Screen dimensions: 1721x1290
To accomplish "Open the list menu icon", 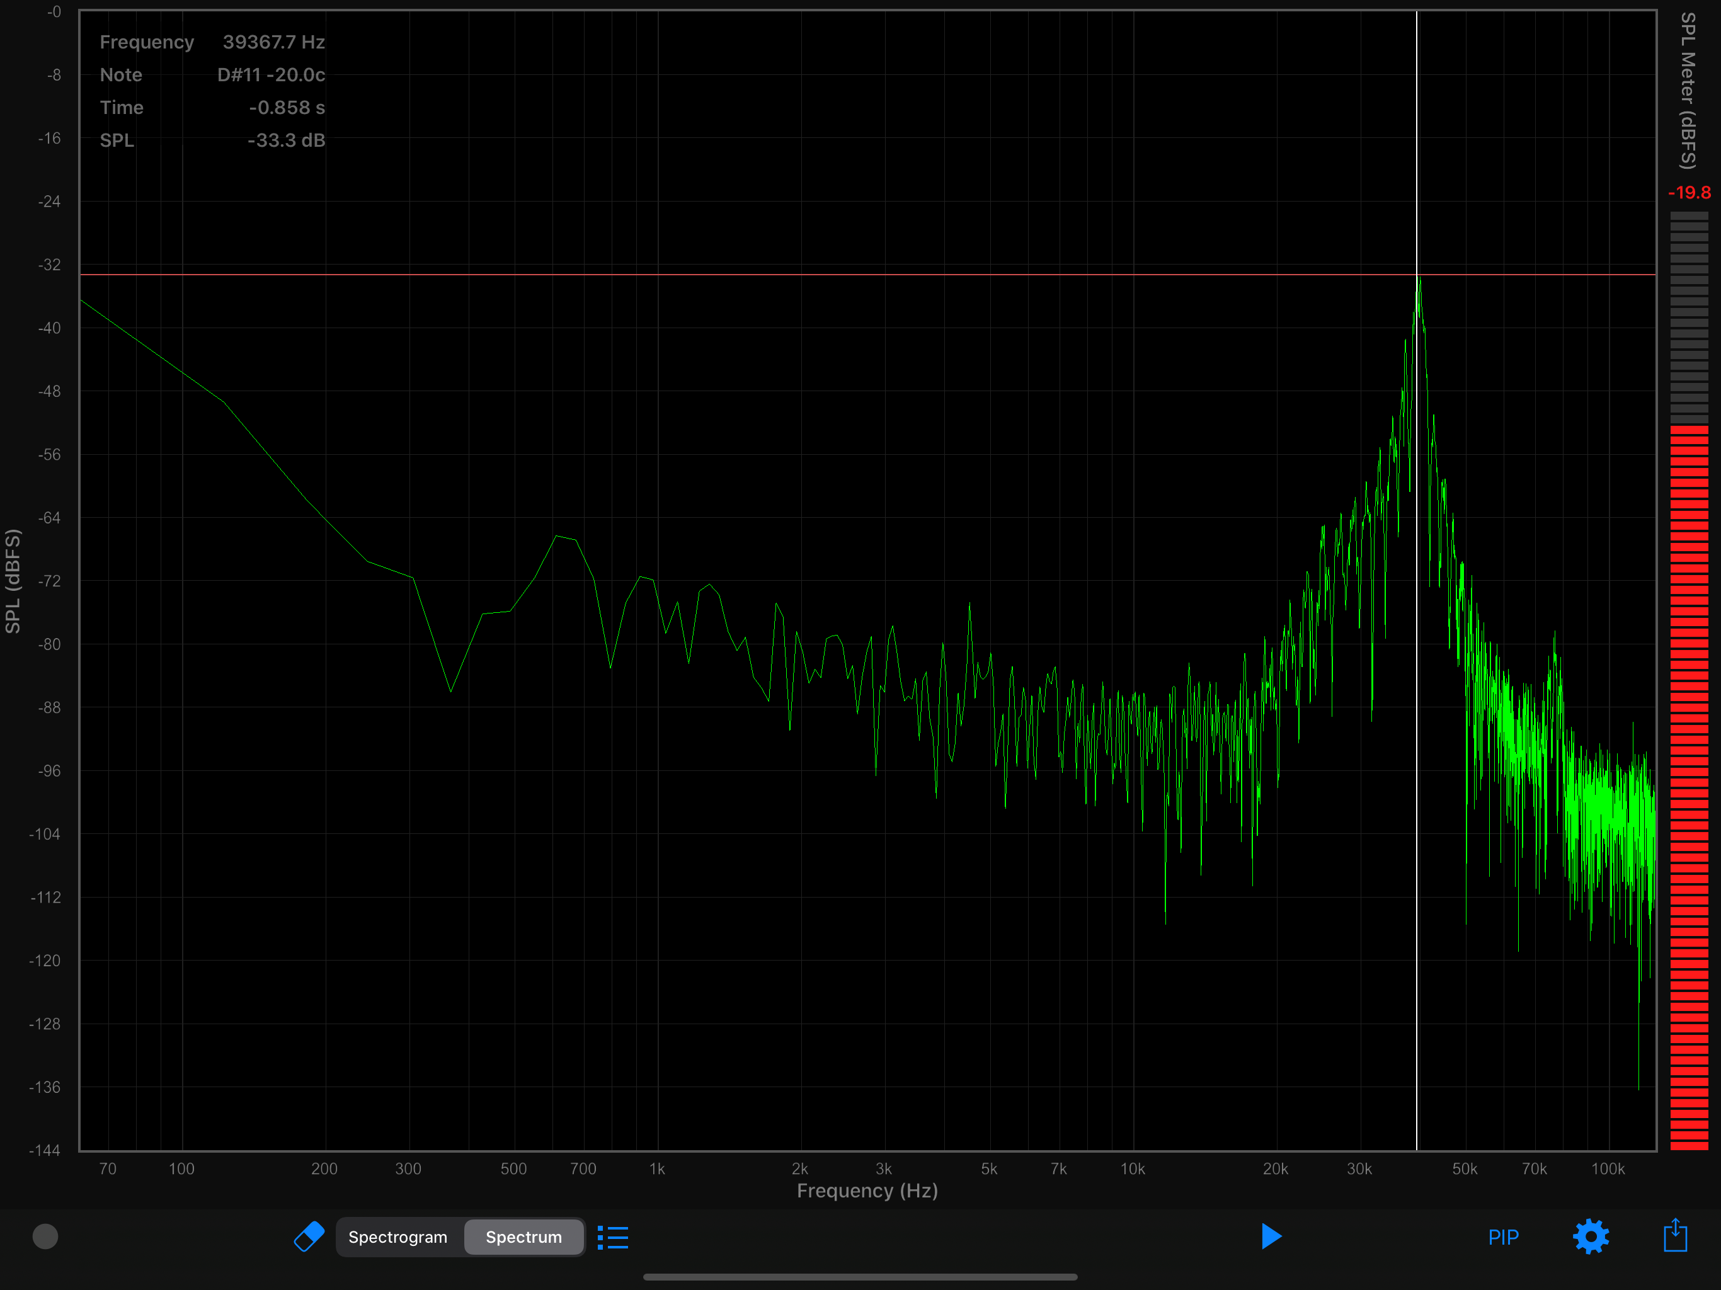I will tap(613, 1237).
